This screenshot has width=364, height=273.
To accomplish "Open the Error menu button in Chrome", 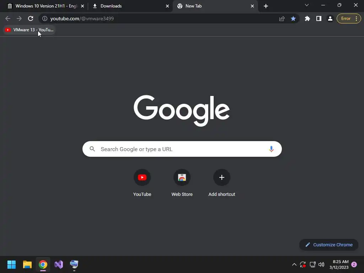I will 349,18.
